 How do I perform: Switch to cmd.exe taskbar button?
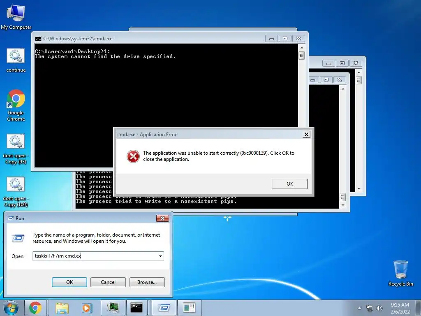click(x=136, y=308)
